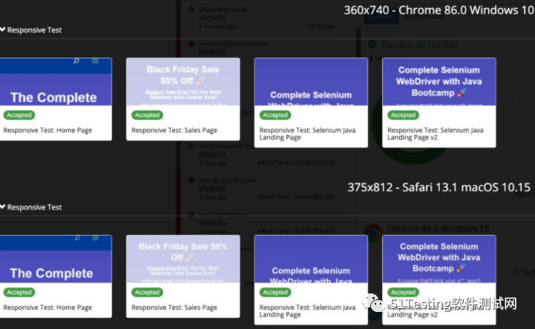Click red error icon beside settingUniqueOptions build
Viewport: 535px width, 329px height.
pos(191,180)
